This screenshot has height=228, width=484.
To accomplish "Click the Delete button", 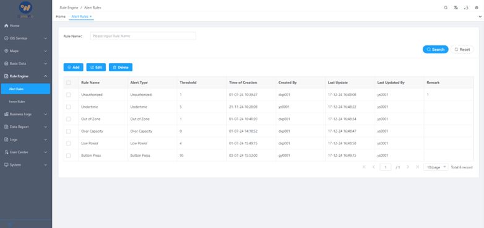I will coord(121,68).
